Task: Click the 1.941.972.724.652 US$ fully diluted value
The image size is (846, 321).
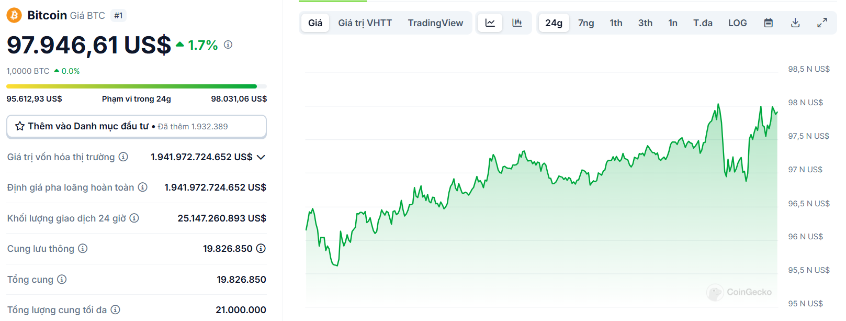Action: (x=216, y=187)
